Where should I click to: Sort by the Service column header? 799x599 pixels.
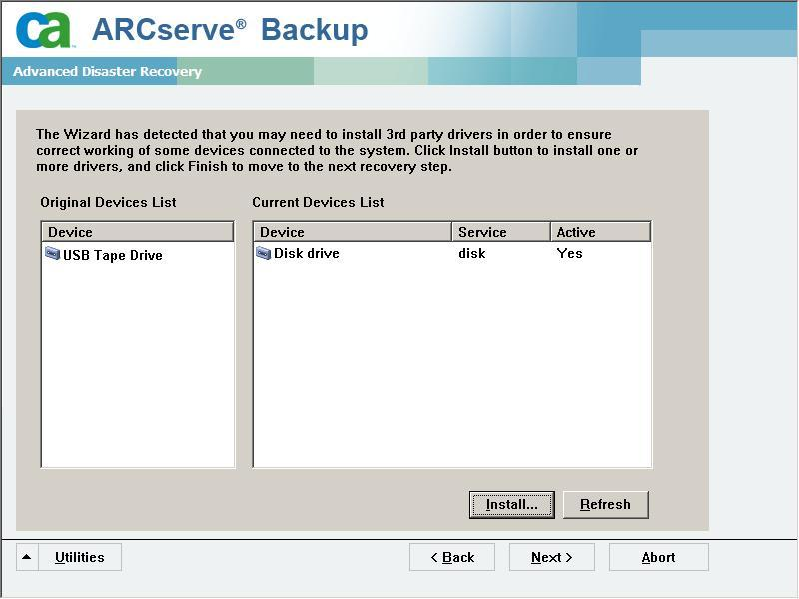click(501, 232)
